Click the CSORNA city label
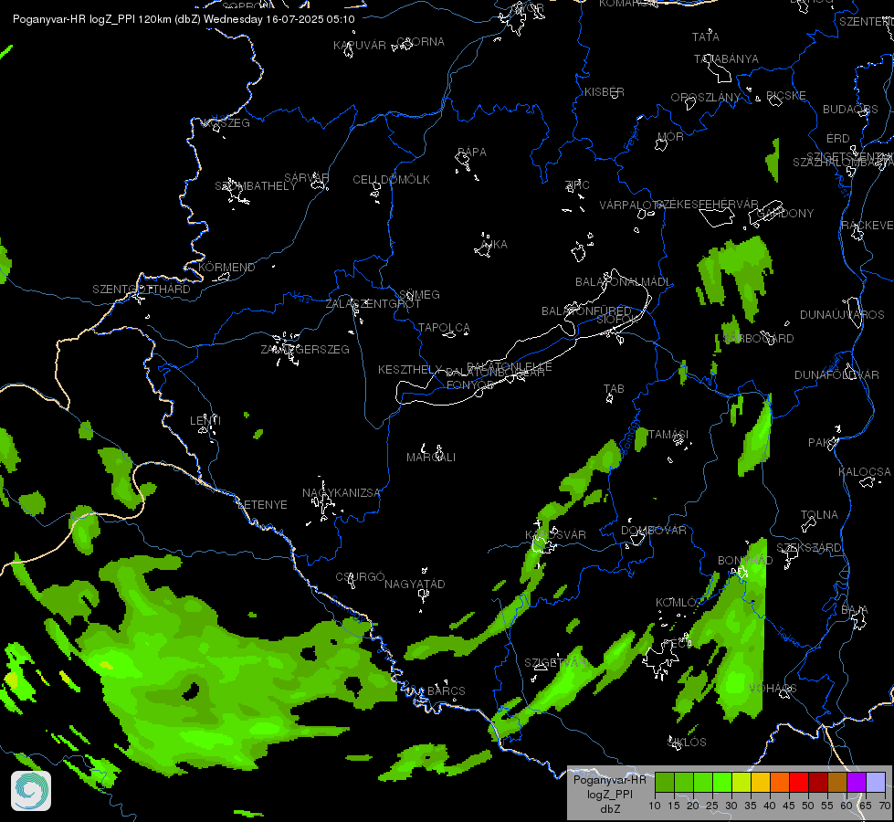 click(420, 42)
